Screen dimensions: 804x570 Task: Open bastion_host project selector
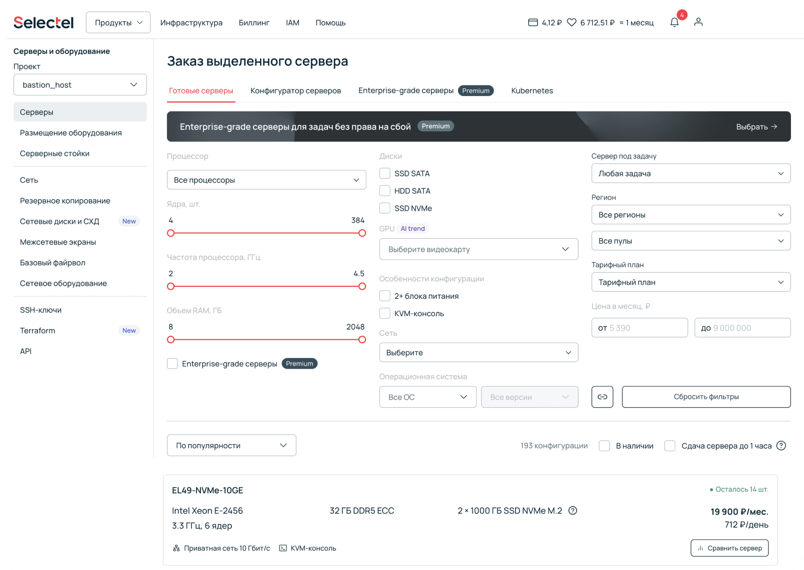click(80, 85)
